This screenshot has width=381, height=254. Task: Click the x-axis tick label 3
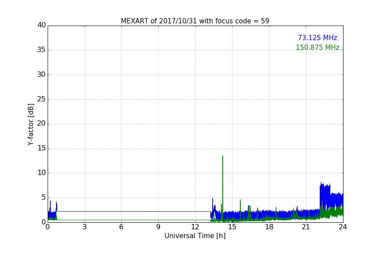pyautogui.click(x=85, y=227)
